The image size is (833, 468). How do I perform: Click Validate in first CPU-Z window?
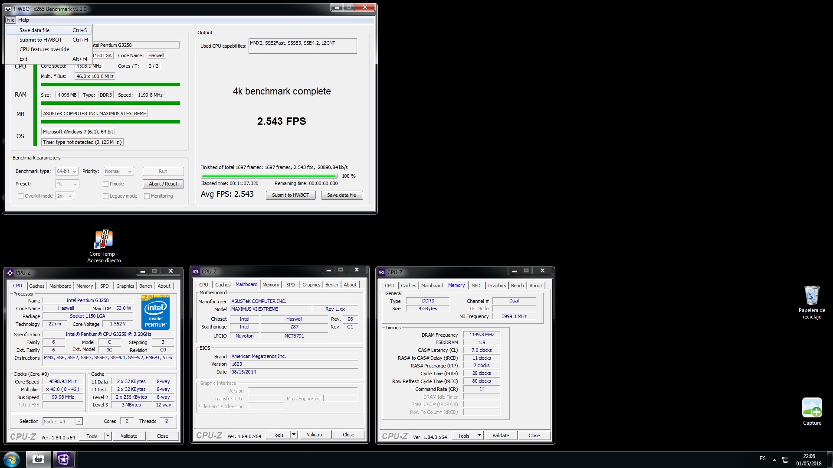click(x=129, y=436)
